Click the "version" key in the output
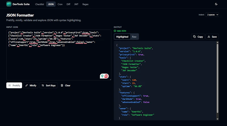Screen dimensions: 227x126 (x=124, y=52)
